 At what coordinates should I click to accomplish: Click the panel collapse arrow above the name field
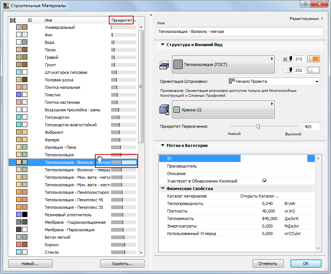click(x=151, y=15)
